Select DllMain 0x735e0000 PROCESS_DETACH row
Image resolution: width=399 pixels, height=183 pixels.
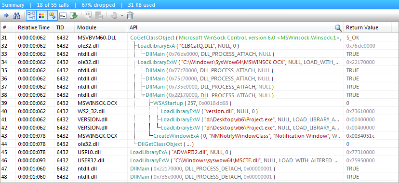pos(199,177)
